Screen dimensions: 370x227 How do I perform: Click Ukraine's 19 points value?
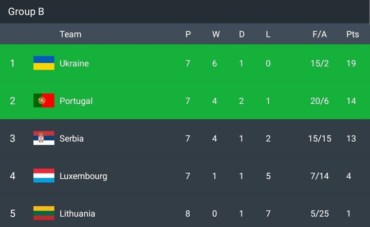coord(351,63)
